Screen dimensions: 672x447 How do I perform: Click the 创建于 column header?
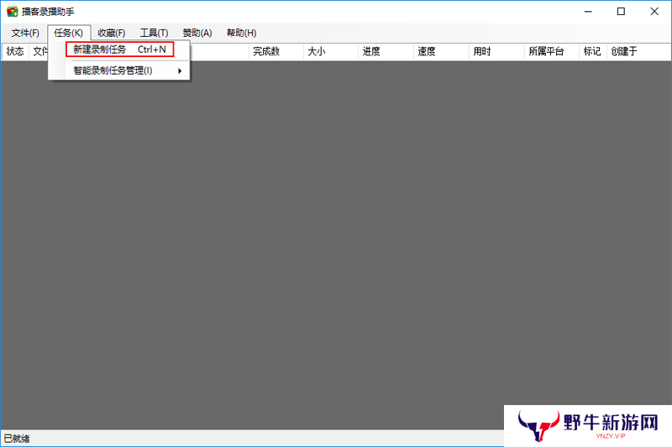pos(638,52)
